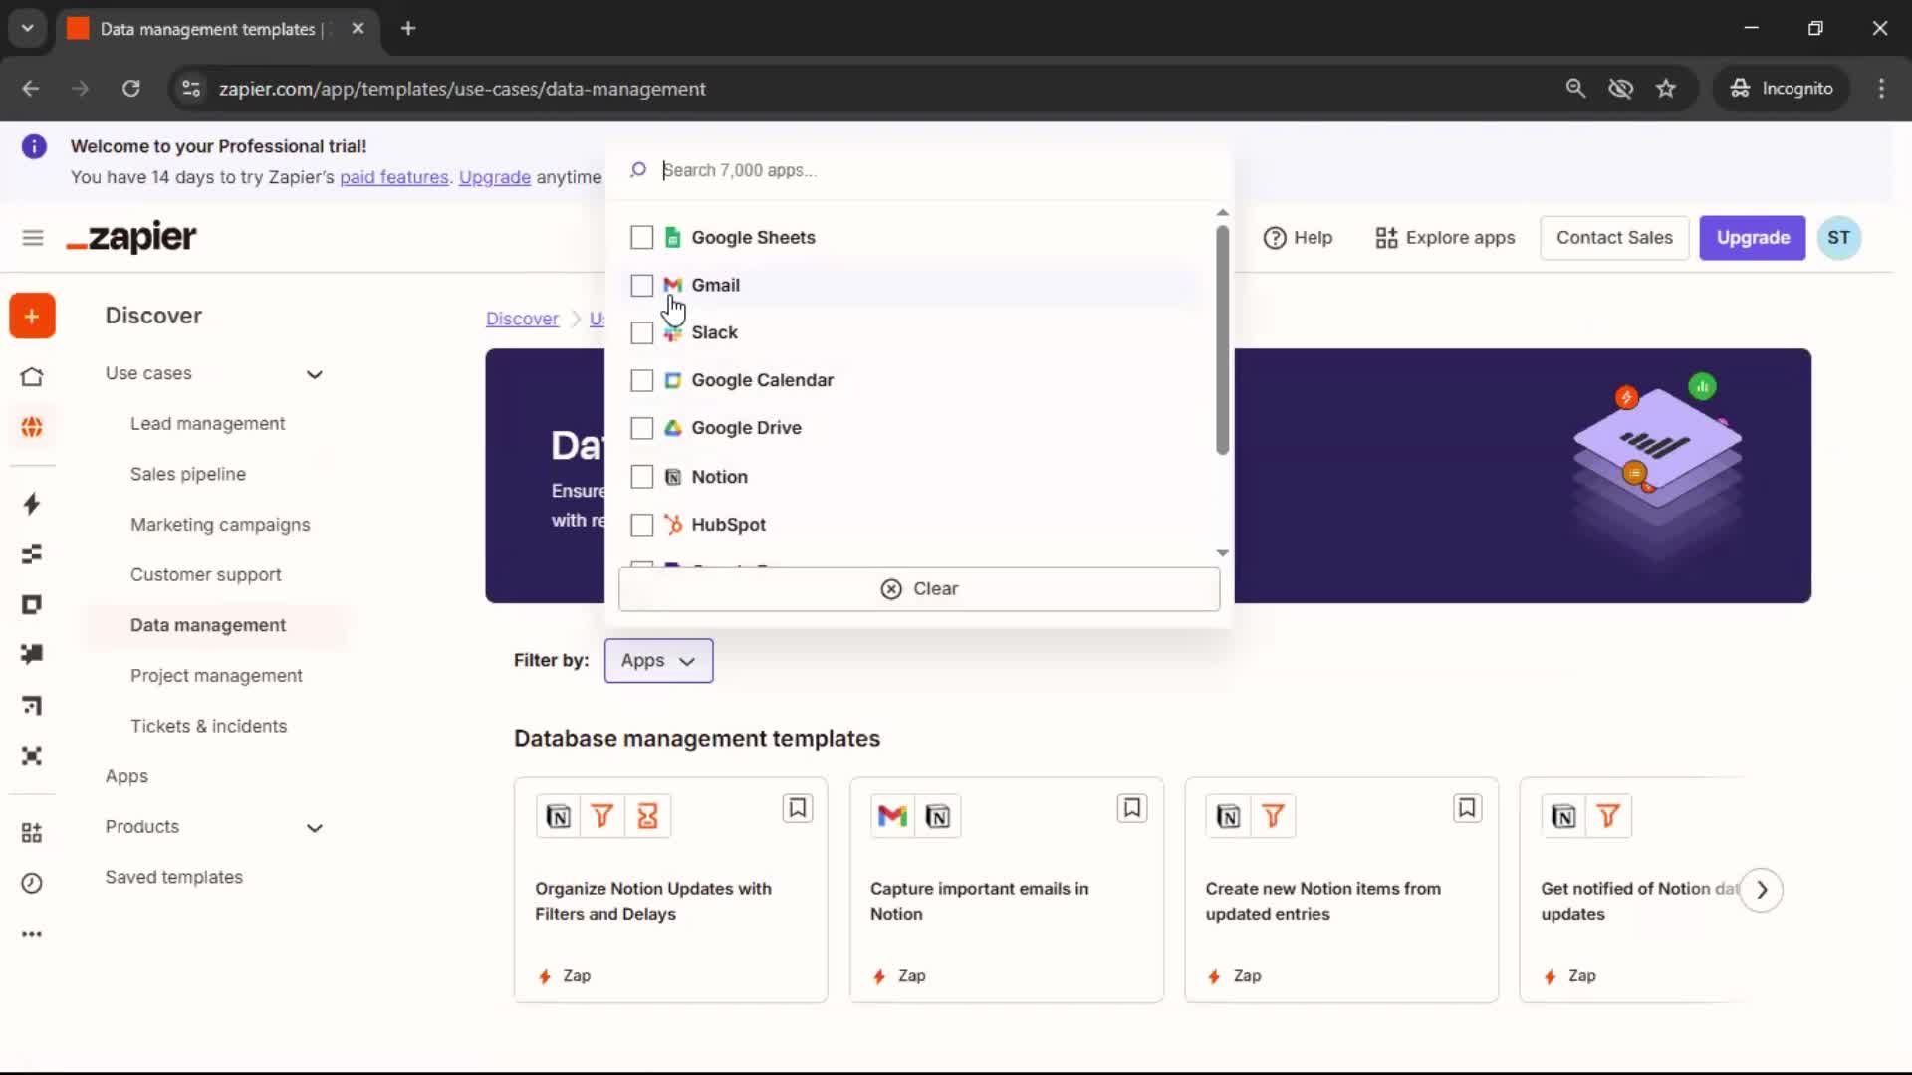The image size is (1912, 1075).
Task: Follow the Upgrade link in trial banner
Action: (495, 177)
